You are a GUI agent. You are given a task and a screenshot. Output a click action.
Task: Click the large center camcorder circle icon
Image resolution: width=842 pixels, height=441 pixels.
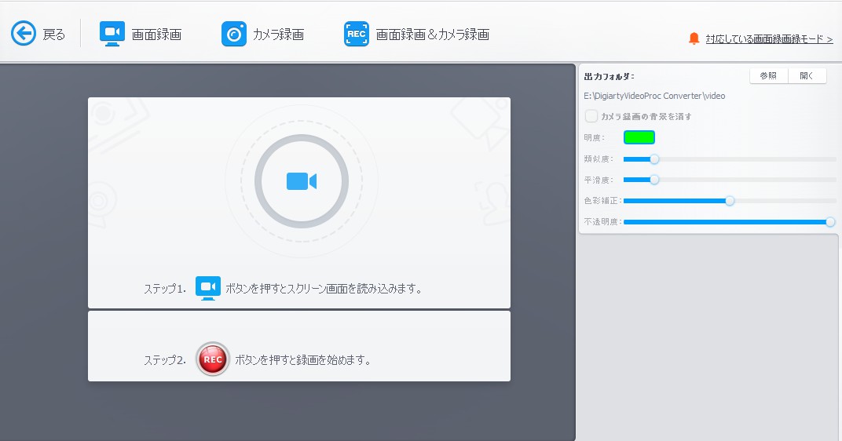tap(302, 181)
